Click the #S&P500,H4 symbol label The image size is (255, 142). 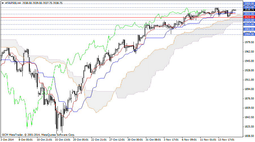13,3
